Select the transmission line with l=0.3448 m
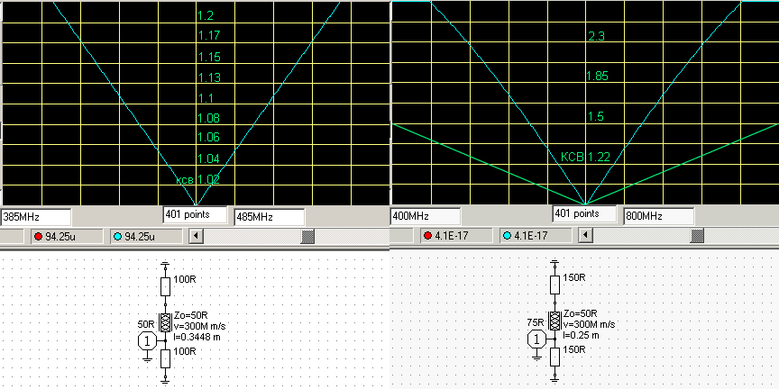779x389 pixels. [165, 322]
